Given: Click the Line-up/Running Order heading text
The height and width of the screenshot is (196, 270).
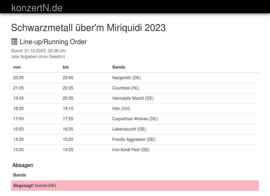Looking at the screenshot, I should tap(53, 42).
